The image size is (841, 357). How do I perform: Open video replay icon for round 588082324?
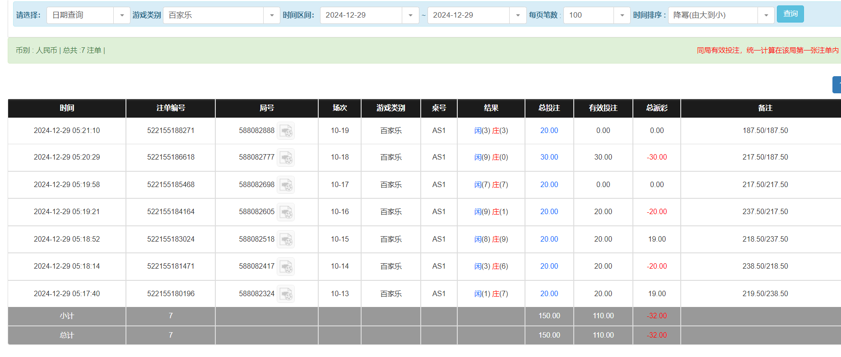pyautogui.click(x=286, y=294)
